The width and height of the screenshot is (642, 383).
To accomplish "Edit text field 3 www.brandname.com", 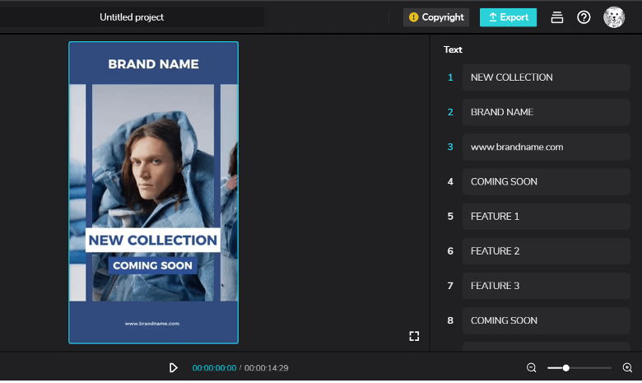I will tap(547, 147).
